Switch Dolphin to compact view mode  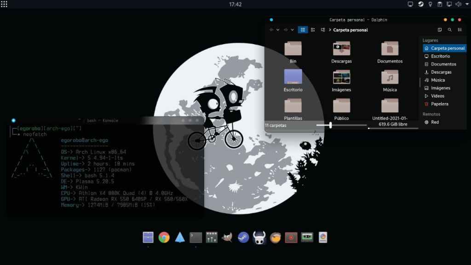coord(313,30)
